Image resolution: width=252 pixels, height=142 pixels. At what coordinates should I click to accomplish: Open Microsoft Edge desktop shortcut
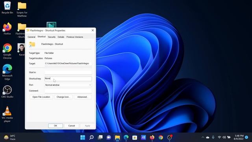(x=7, y=72)
